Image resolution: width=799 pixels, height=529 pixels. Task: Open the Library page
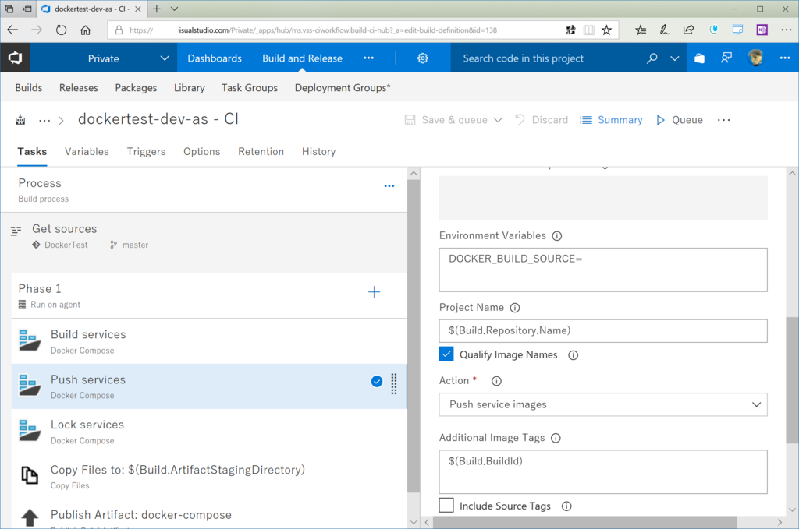tap(189, 87)
